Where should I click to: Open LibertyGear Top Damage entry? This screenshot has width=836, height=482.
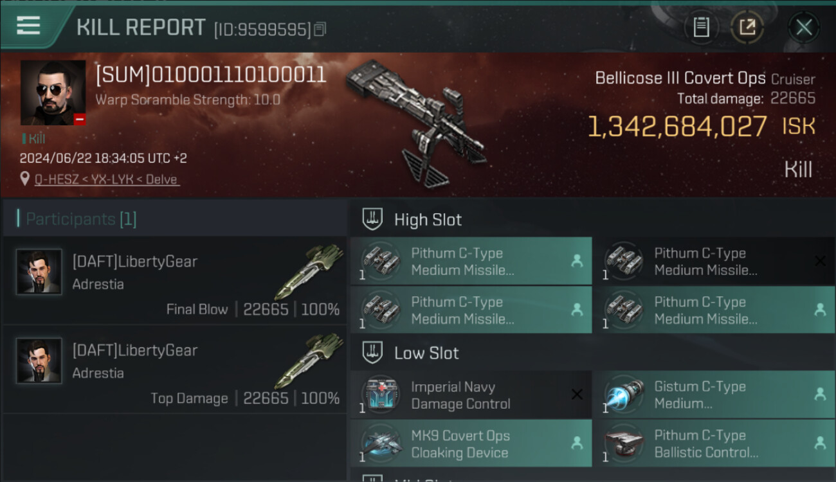tap(175, 369)
